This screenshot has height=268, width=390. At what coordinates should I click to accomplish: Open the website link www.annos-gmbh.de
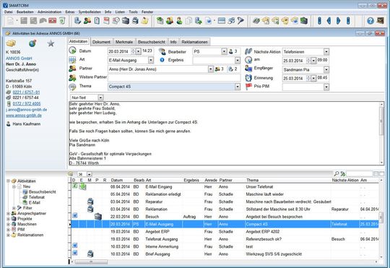24,115
